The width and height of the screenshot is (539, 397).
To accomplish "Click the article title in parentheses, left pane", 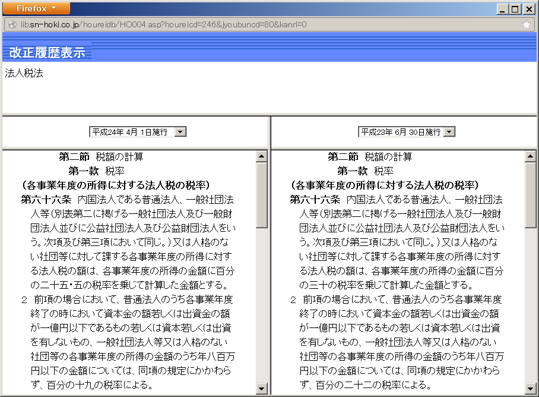I will [116, 185].
